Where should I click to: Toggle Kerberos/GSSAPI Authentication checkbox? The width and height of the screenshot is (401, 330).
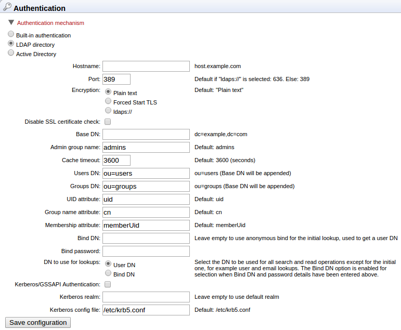pos(108,284)
